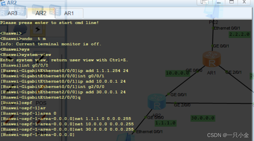254x141 pixels.
Task: Click the '[Huawei-ospf-1]area 0' line
Action: pyautogui.click(x=28, y=113)
